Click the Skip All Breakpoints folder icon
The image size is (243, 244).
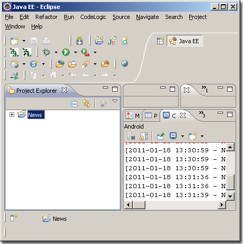(105, 64)
